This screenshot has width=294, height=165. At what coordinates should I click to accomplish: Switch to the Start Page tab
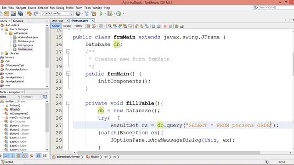[57, 21]
